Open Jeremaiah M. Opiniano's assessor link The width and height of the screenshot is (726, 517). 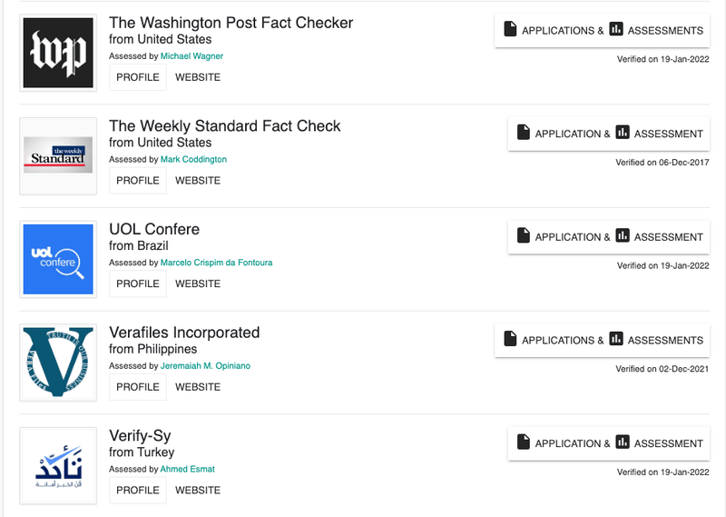pyautogui.click(x=205, y=366)
